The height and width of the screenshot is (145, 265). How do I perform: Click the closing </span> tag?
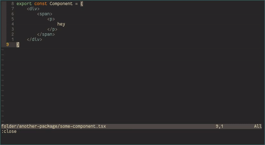pos(46,34)
